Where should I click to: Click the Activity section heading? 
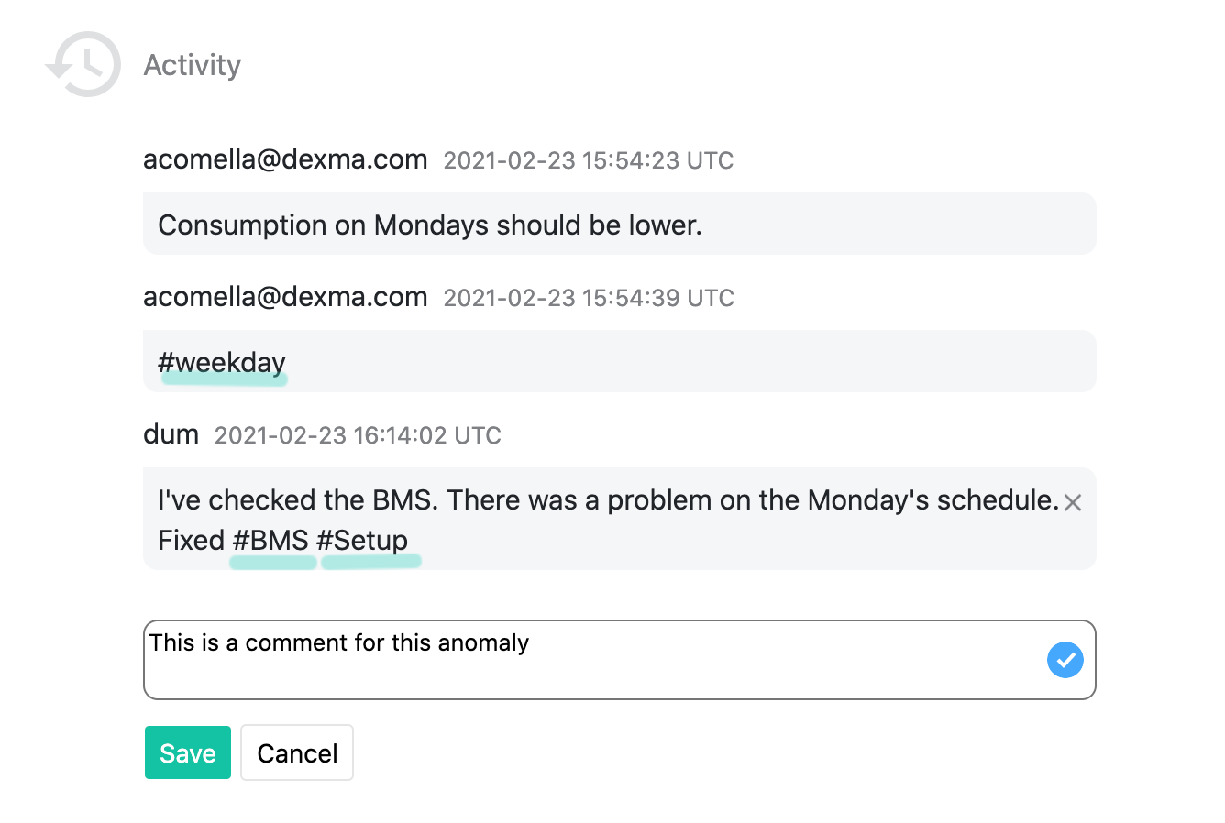pos(193,65)
